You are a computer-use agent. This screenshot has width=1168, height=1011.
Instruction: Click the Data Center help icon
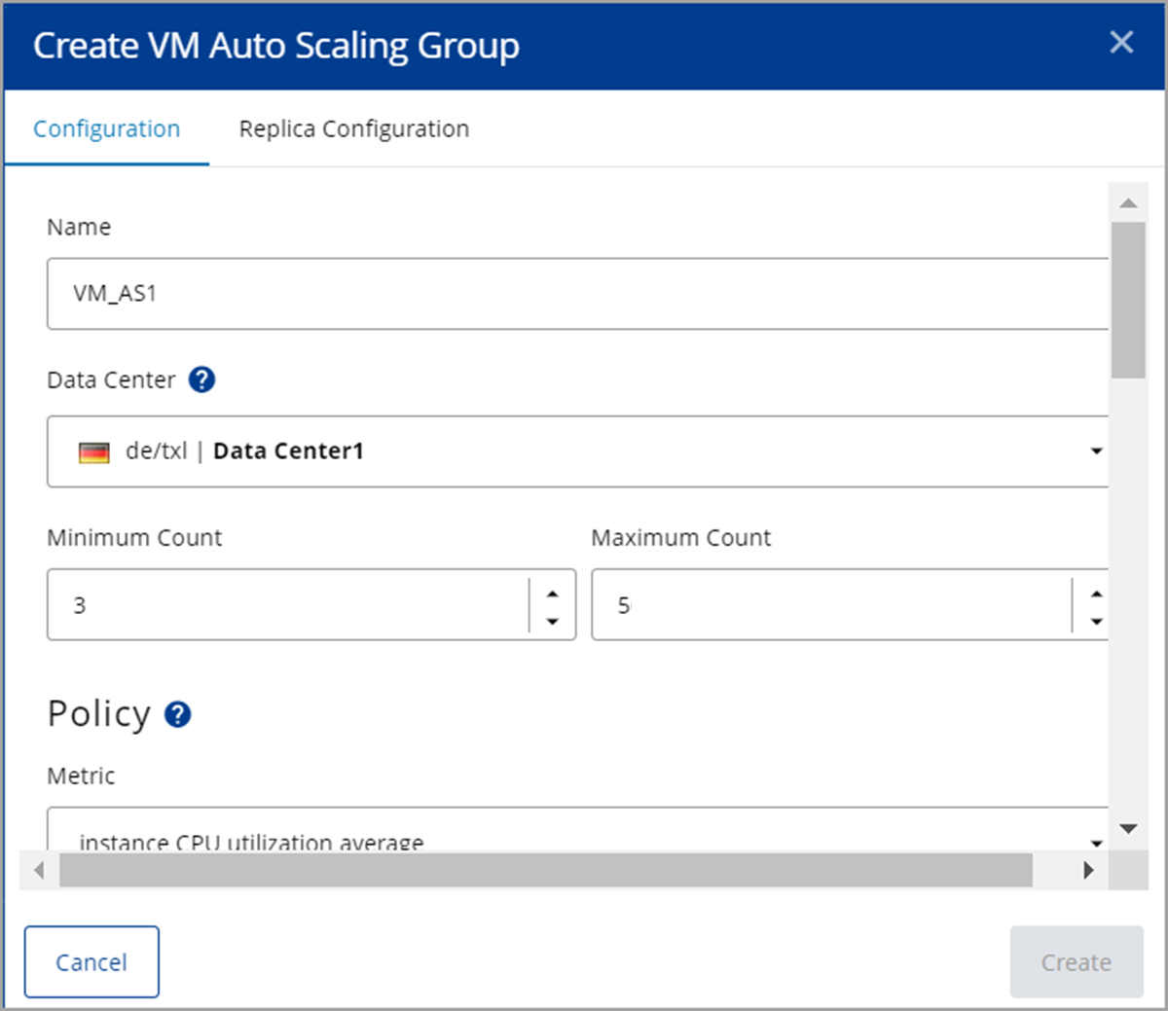pyautogui.click(x=201, y=379)
